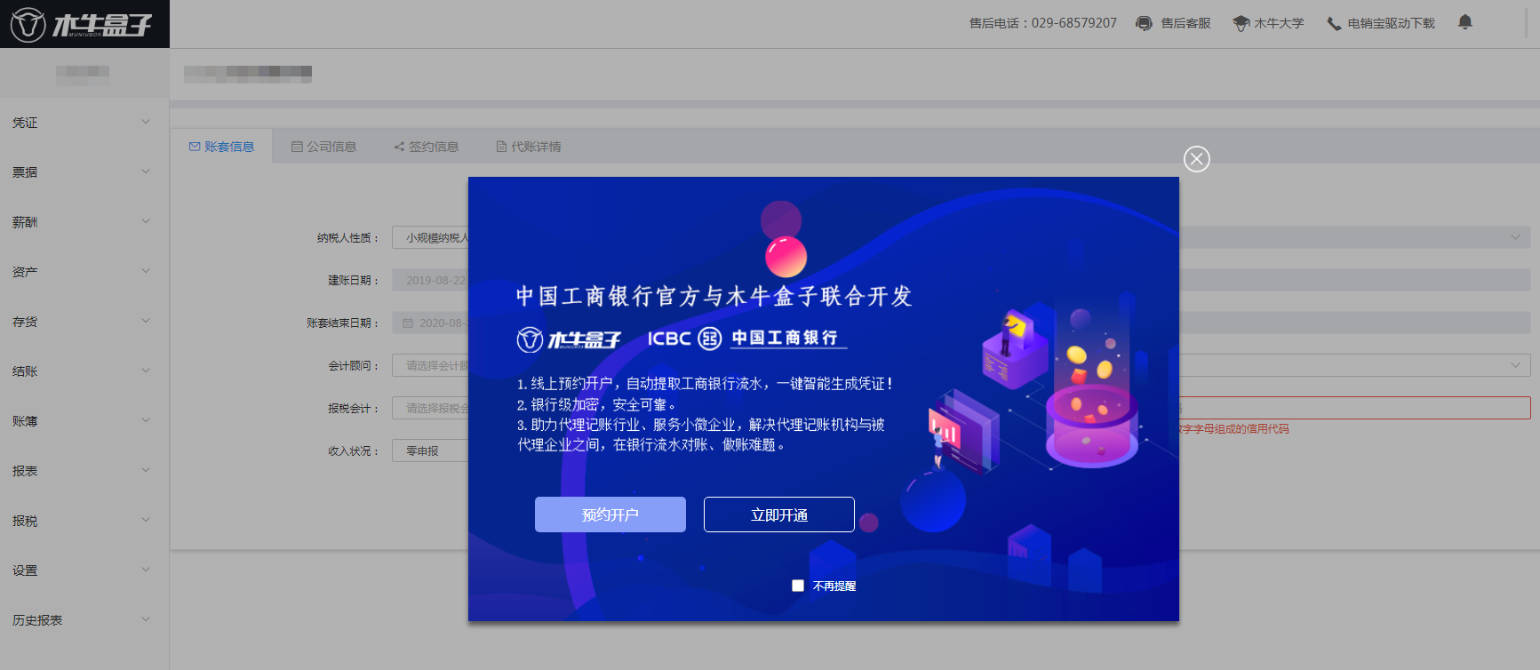The image size is (1540, 670).
Task: Expand the 历史报表 sidebar menu
Action: [x=84, y=620]
